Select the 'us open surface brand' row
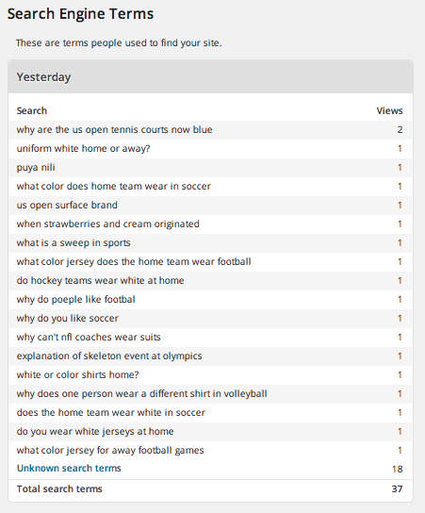Screen dimensions: 425x513 click(210, 206)
